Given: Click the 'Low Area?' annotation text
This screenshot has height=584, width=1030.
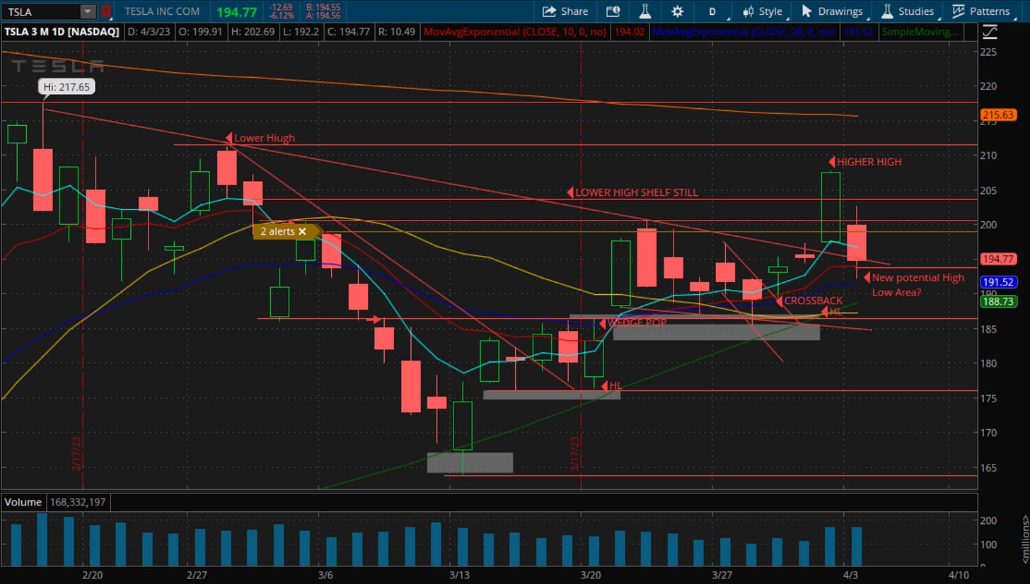Looking at the screenshot, I should click(897, 292).
